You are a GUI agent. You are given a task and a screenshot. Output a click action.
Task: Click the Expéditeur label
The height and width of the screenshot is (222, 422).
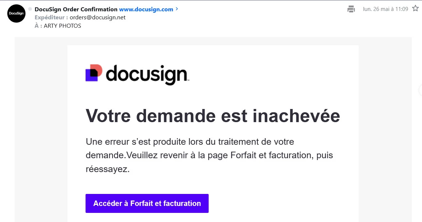pyautogui.click(x=51, y=17)
